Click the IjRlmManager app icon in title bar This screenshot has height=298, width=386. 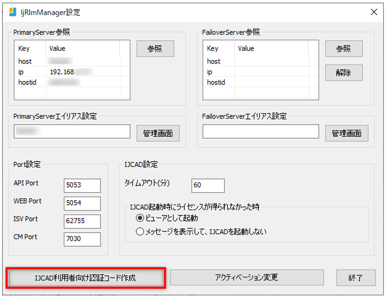pos(13,12)
